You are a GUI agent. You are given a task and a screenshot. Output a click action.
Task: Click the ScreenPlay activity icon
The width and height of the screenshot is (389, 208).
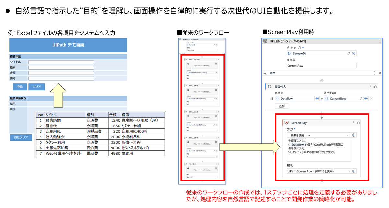click(286, 123)
